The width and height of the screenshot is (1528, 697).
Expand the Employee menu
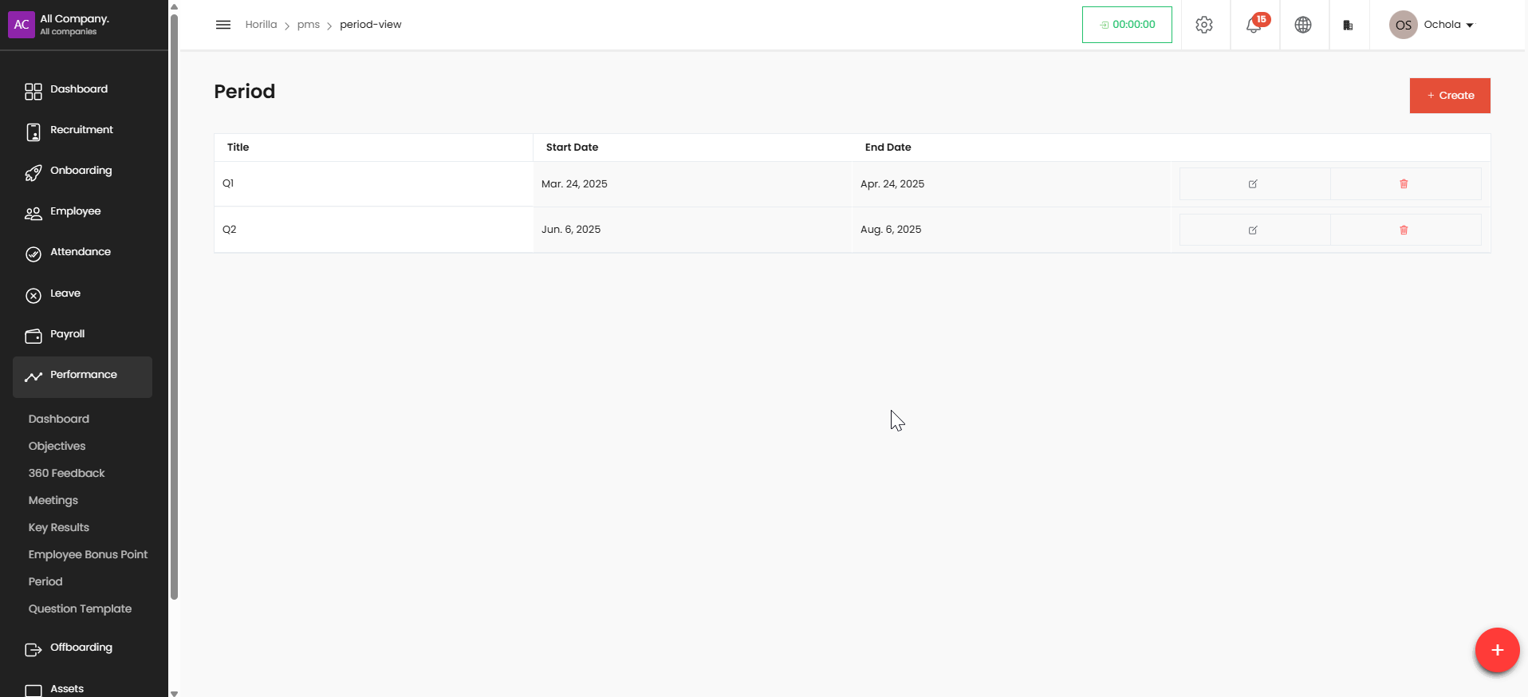(82, 212)
